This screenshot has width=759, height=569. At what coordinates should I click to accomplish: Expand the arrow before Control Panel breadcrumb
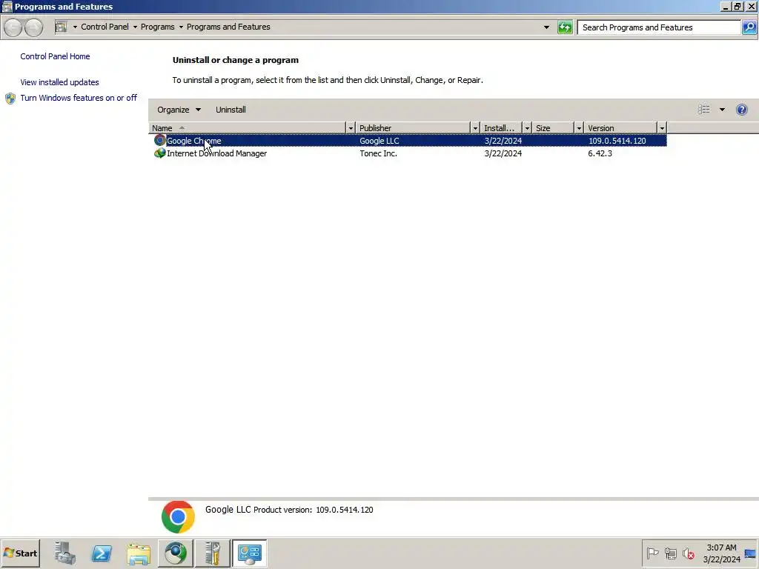pyautogui.click(x=75, y=27)
